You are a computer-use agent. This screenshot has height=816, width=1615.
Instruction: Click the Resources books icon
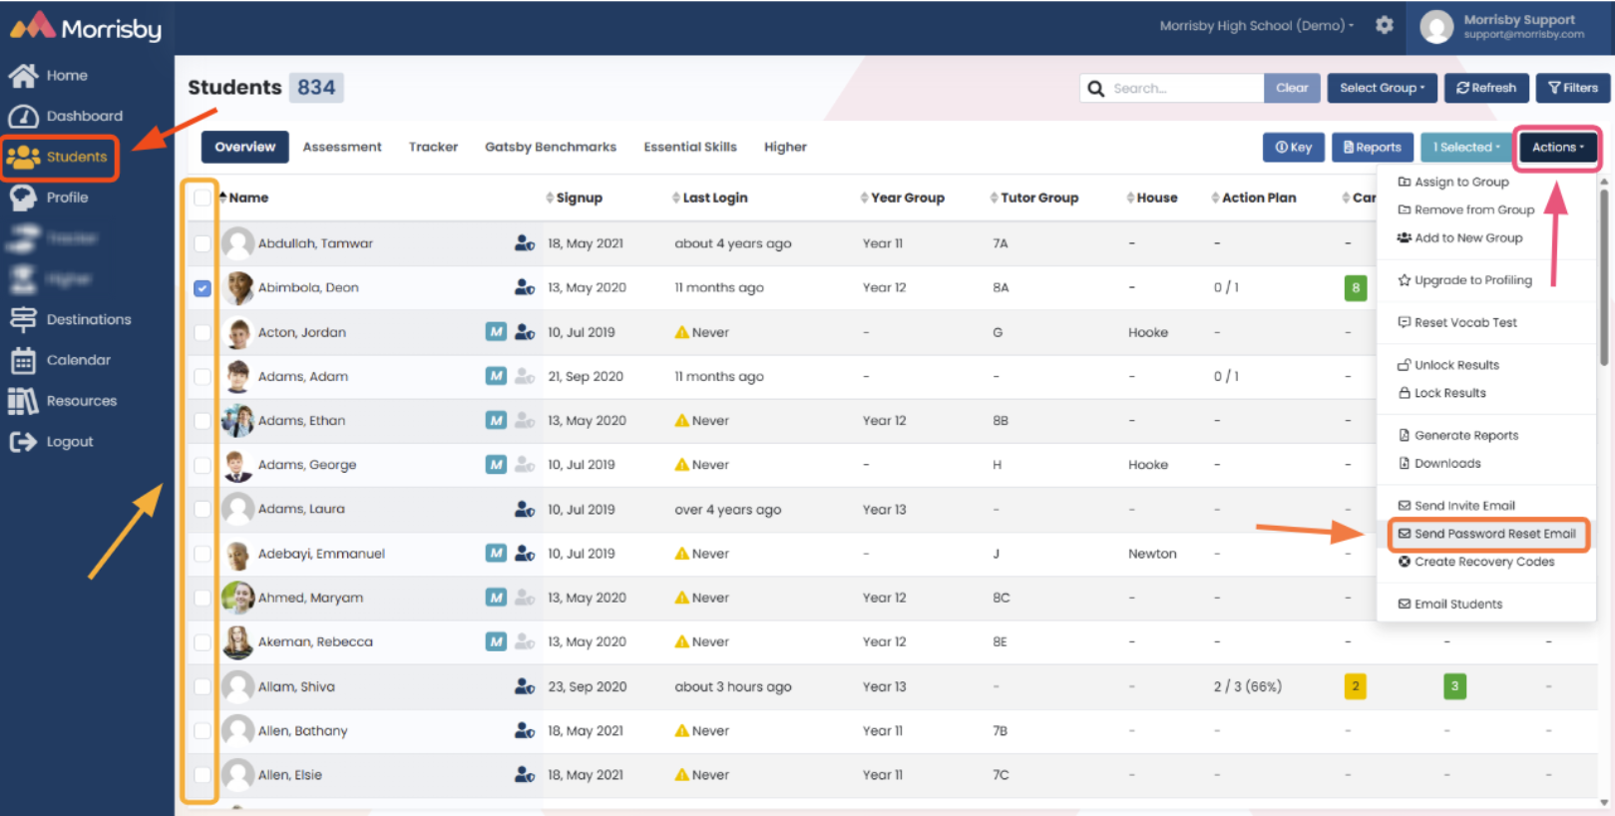[x=23, y=401]
